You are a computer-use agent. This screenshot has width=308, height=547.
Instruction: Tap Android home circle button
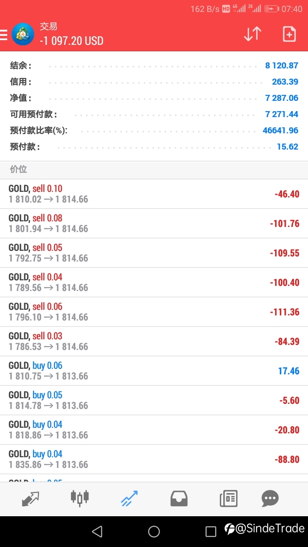154,531
